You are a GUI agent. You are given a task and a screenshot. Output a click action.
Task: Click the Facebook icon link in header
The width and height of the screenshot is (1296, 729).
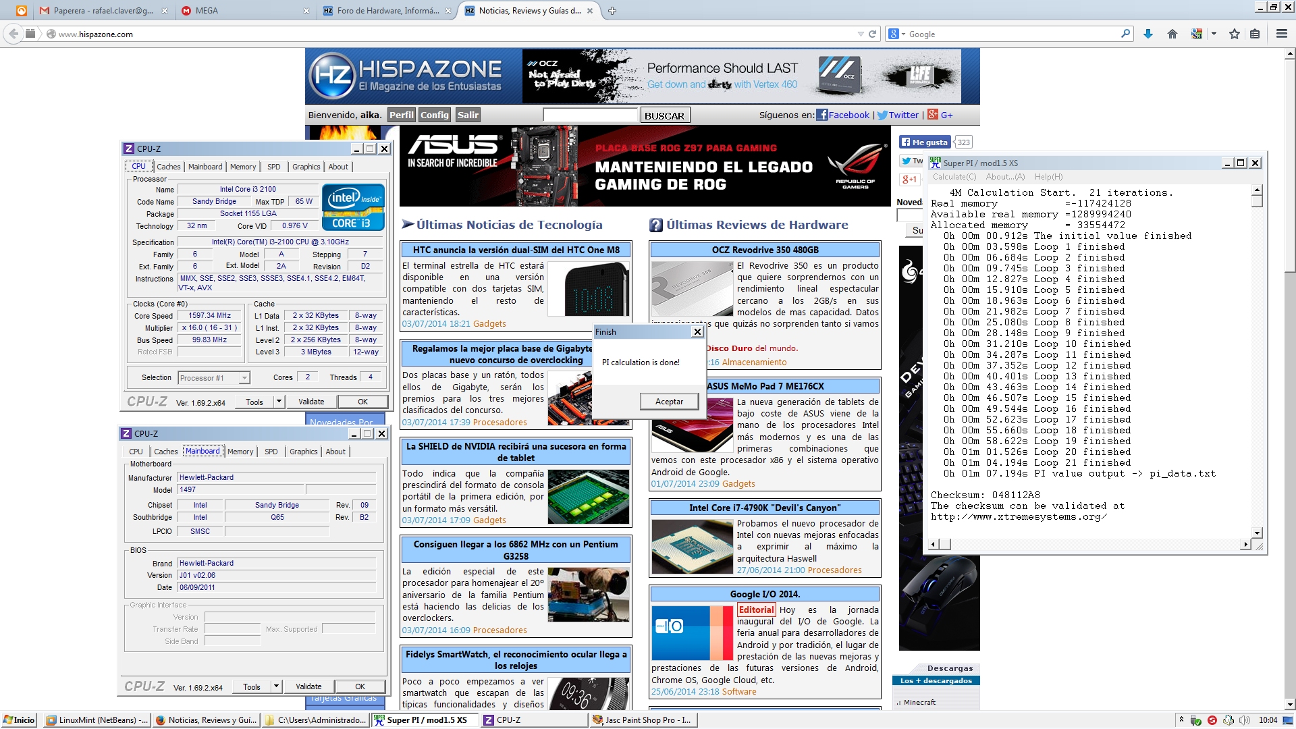[822, 115]
